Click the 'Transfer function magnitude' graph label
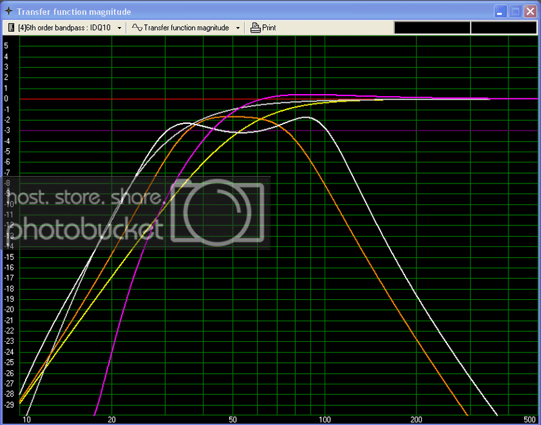 click(x=187, y=28)
